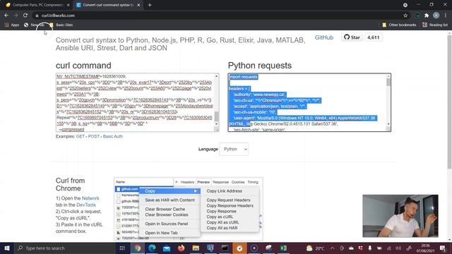Click the curl.trillworks.com address bar
The height and width of the screenshot is (254, 452).
[216, 16]
